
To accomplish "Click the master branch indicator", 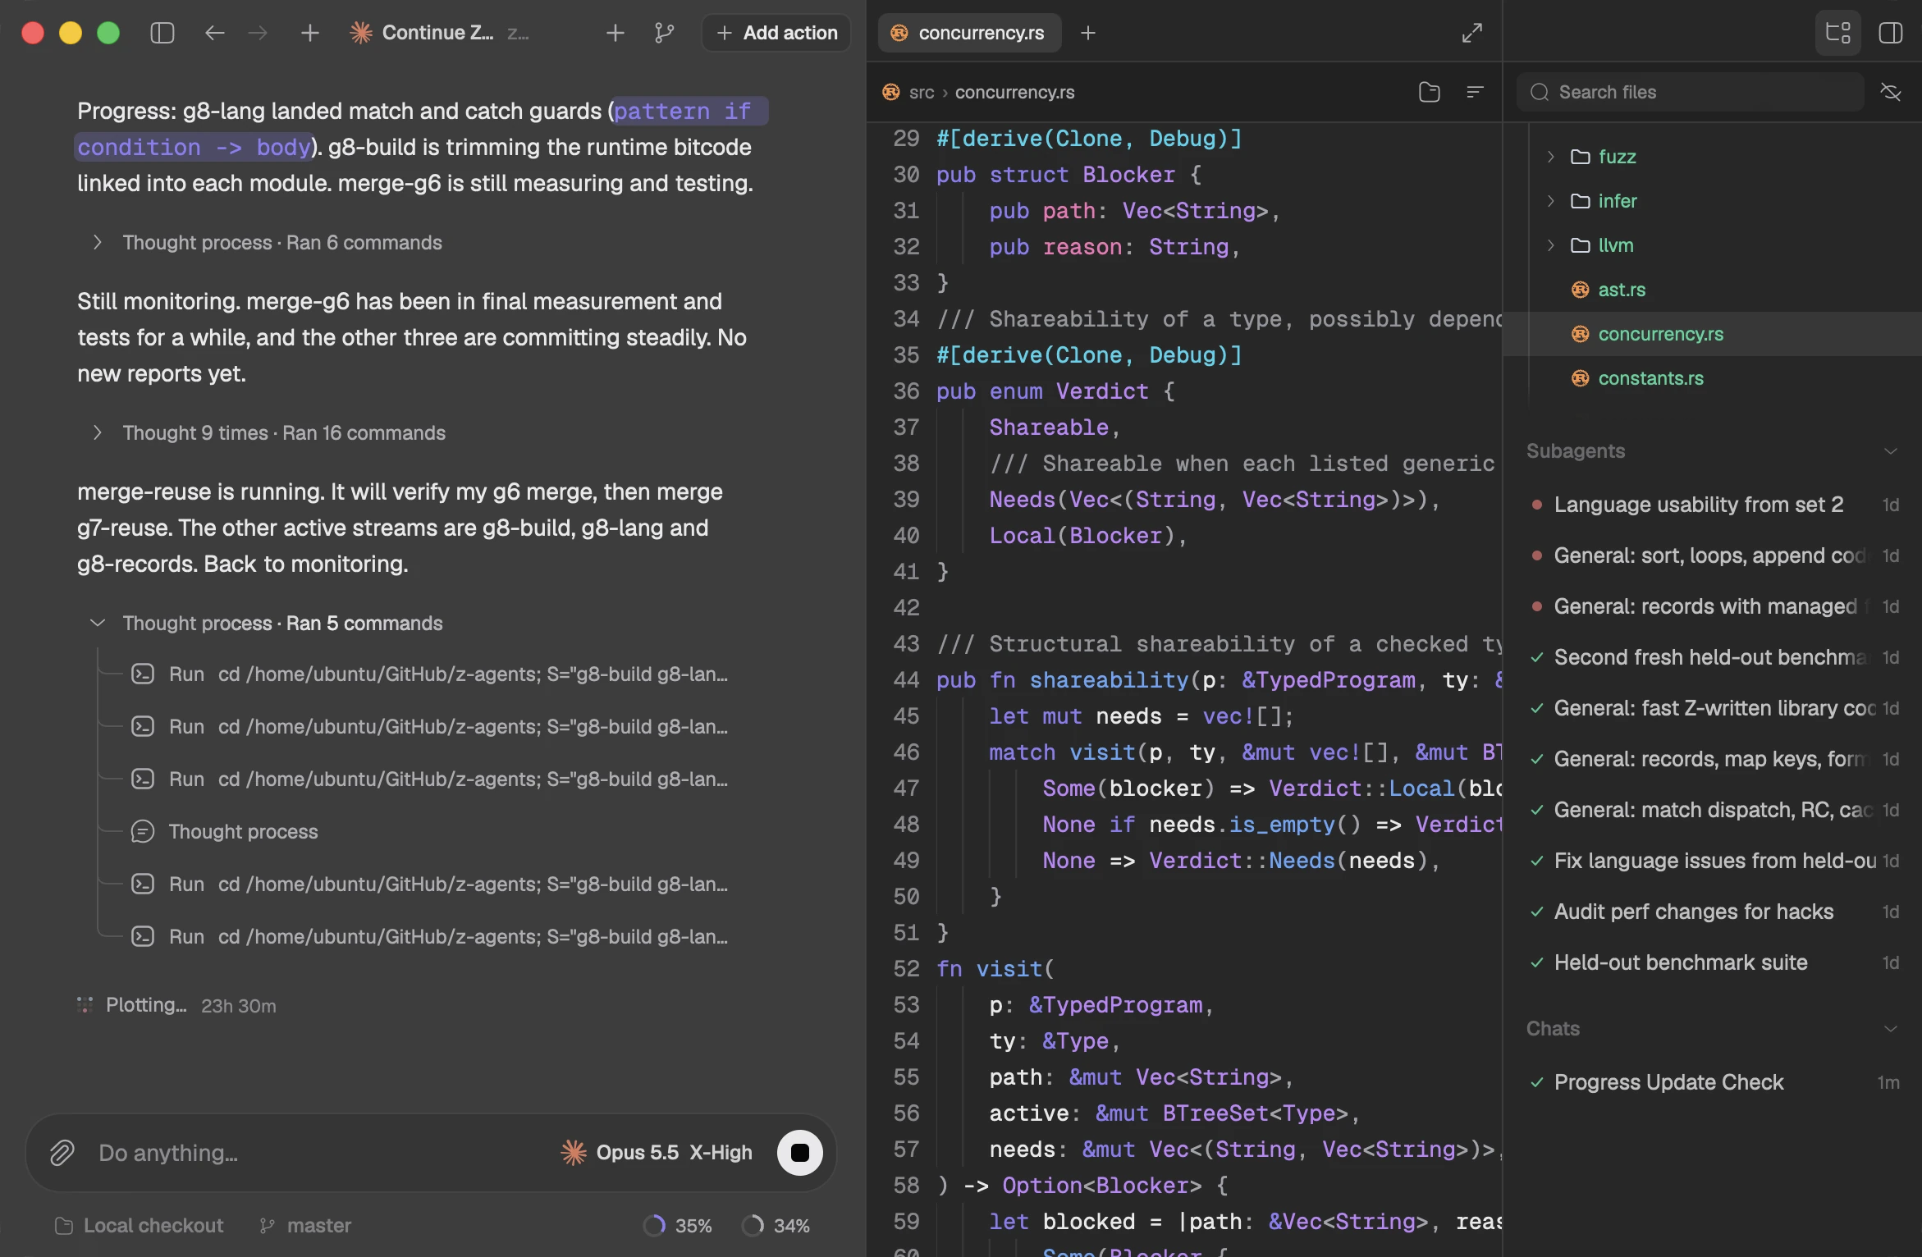I will (x=305, y=1225).
